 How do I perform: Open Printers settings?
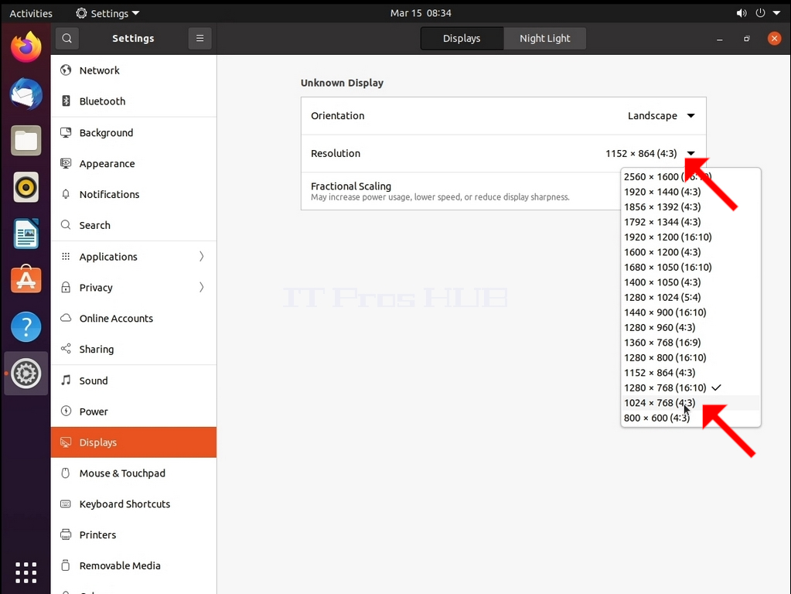pyautogui.click(x=134, y=534)
